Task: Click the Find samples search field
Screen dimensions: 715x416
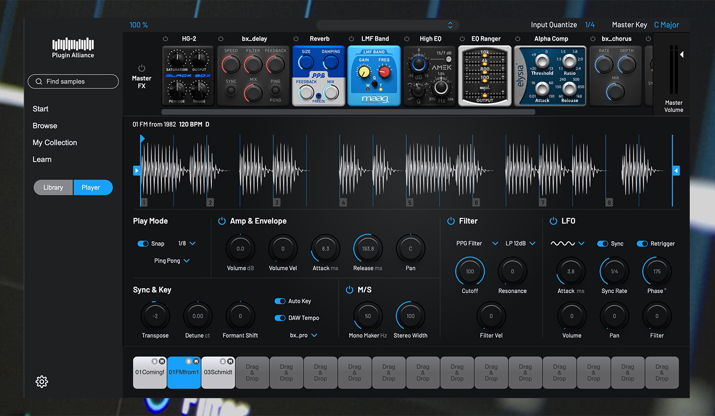Action: click(x=73, y=81)
